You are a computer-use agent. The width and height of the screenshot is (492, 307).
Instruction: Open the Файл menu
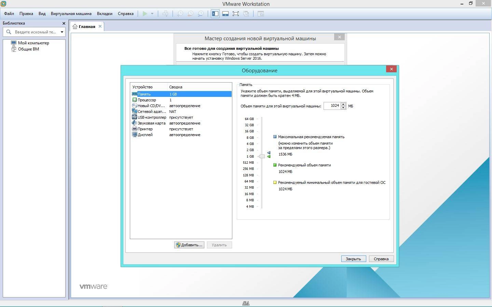9,14
